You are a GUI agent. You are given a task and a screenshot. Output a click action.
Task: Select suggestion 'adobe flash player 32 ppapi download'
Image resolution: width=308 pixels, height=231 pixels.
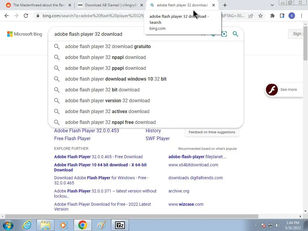tap(146, 68)
